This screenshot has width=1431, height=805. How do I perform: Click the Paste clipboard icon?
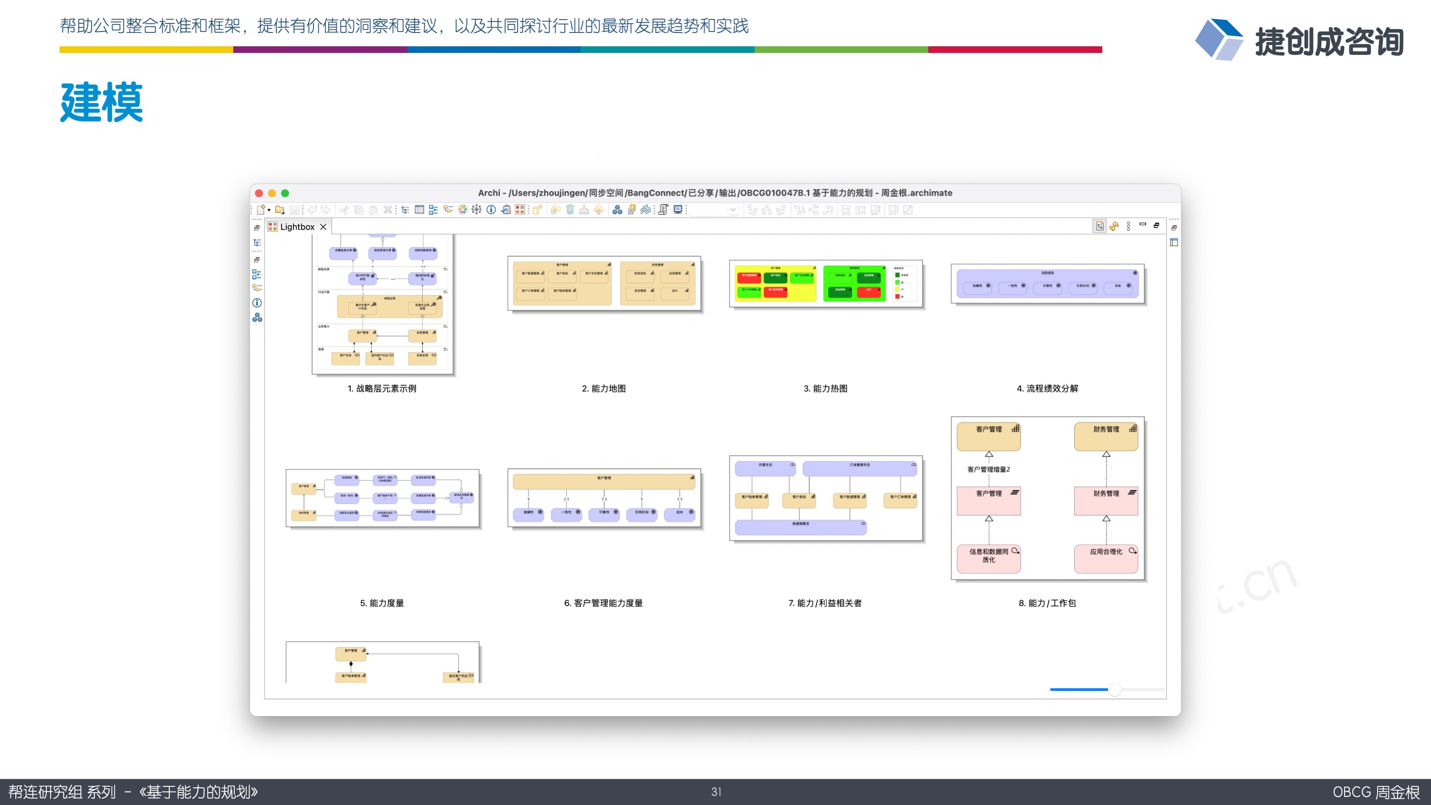[x=373, y=209]
